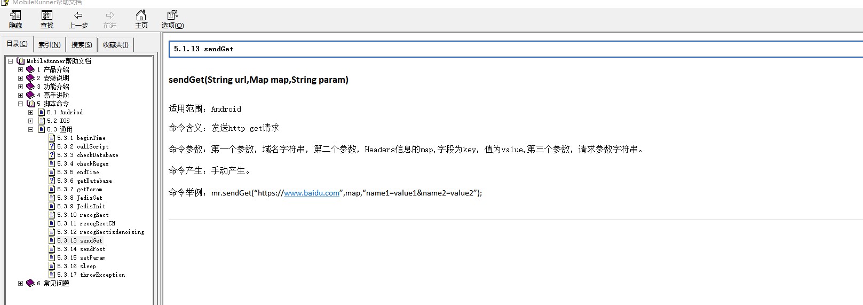Screen dimensions: 863x305
Task: Click the page icon for 5.1 Andriod
Action: click(42, 112)
